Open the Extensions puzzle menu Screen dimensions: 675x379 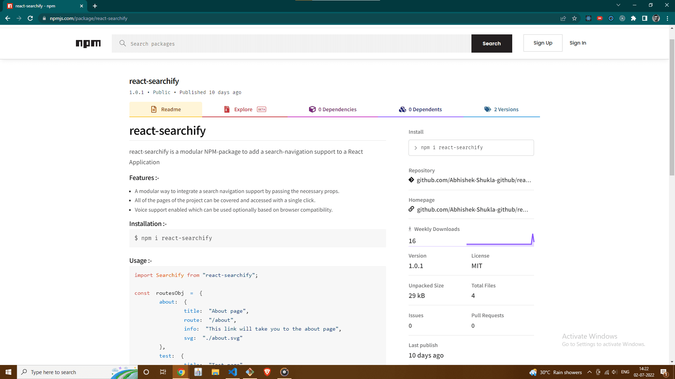[x=634, y=18]
